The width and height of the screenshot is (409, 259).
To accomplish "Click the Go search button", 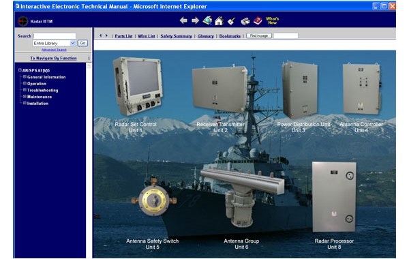I will click(x=82, y=43).
